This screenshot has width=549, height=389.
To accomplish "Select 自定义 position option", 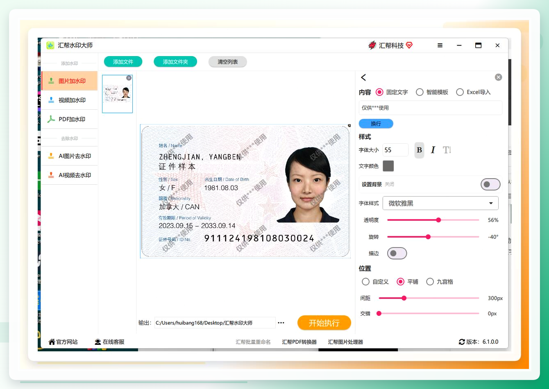I will click(x=365, y=282).
